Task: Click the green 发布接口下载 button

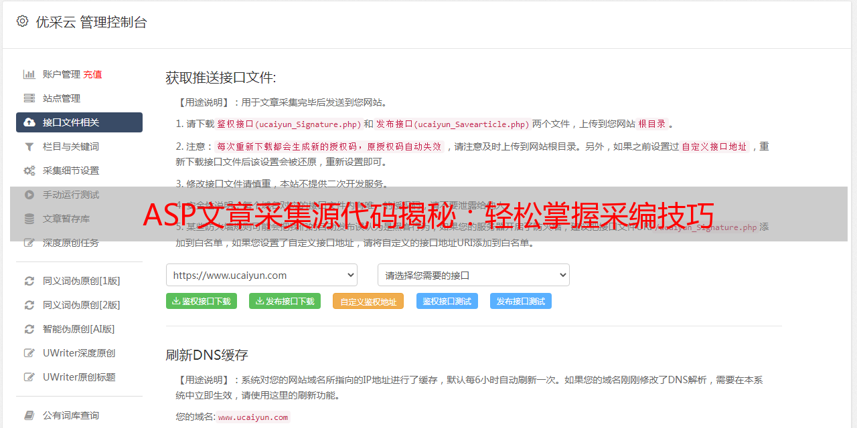Action: (x=285, y=301)
